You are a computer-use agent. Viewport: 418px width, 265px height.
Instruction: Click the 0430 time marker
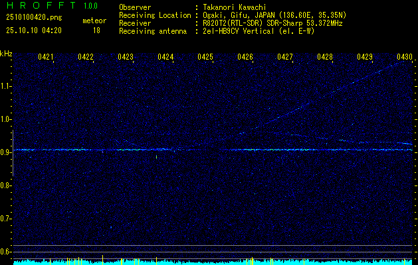405,57
